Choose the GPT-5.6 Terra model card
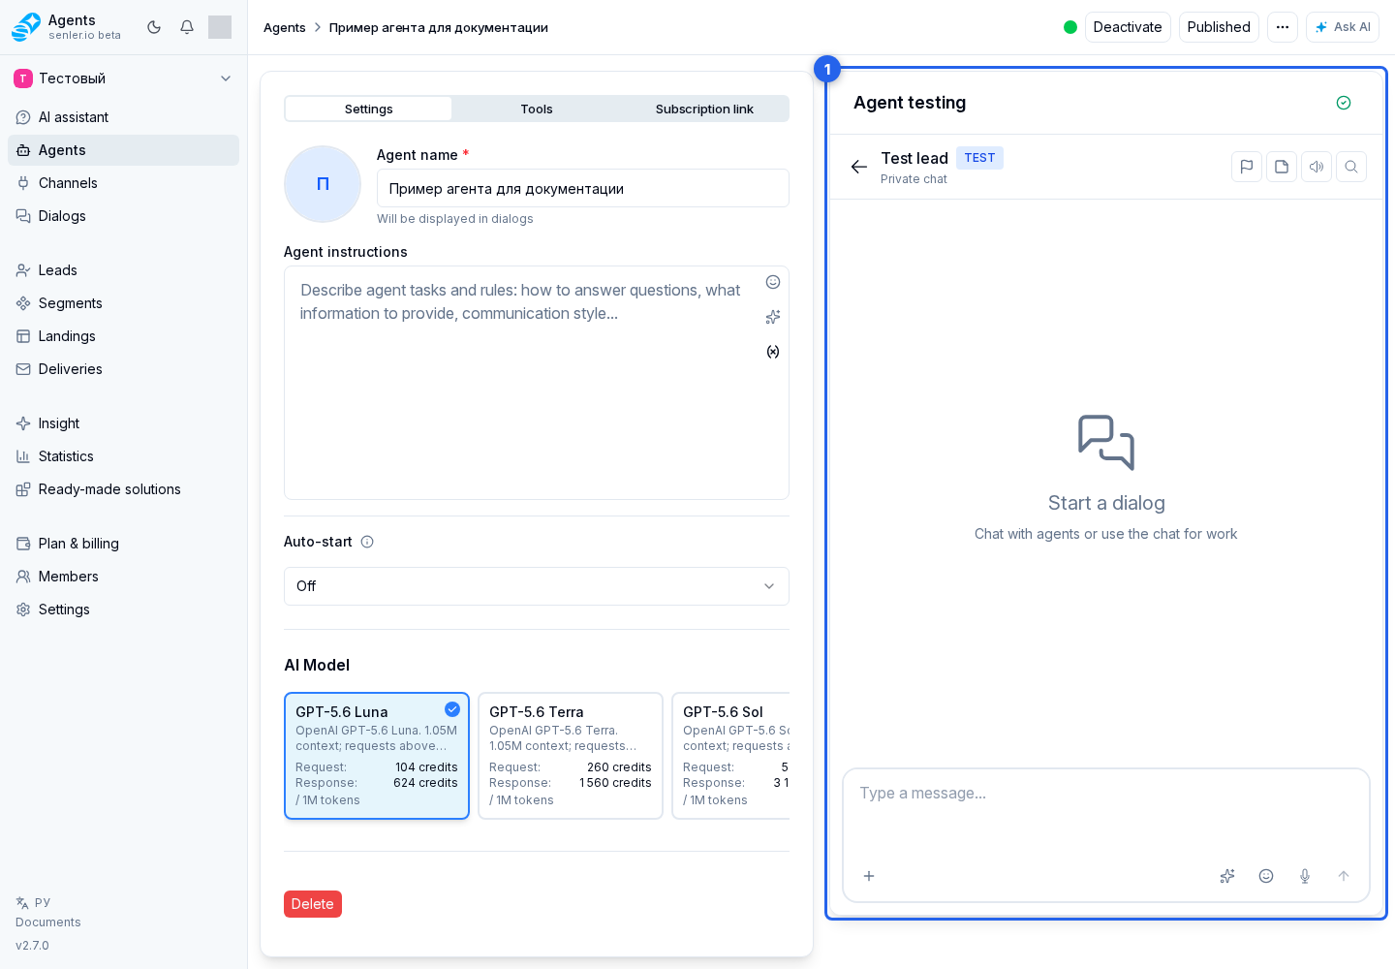1395x969 pixels. (571, 756)
